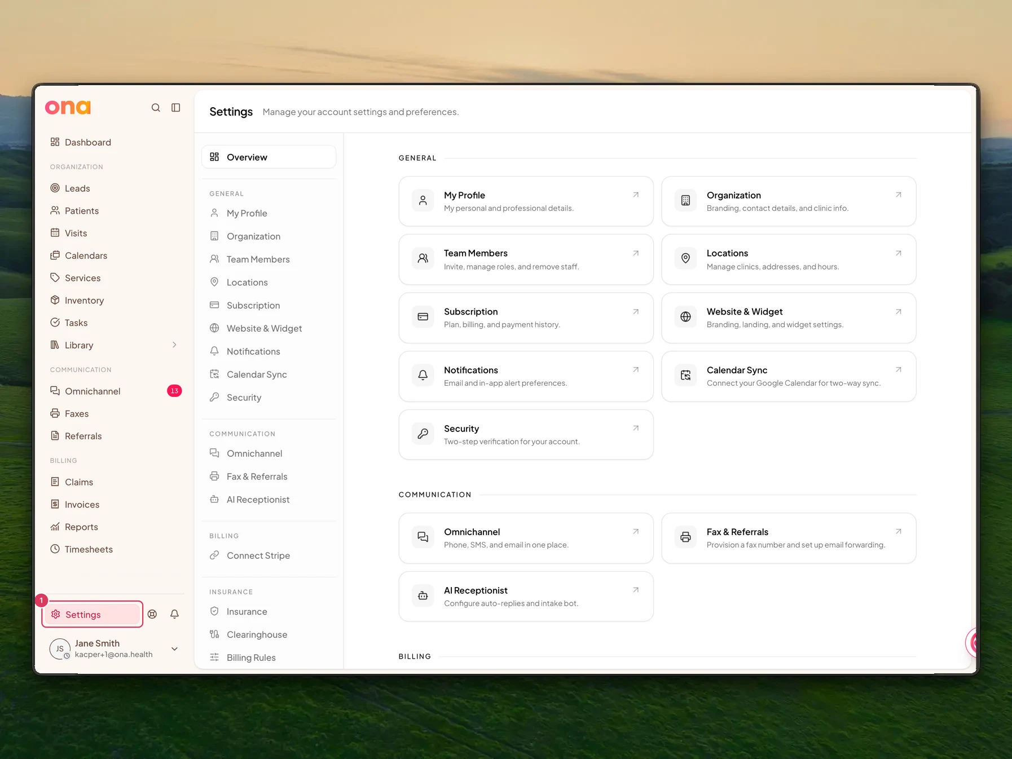Click the Omnichannel item in left sidebar
The width and height of the screenshot is (1012, 759).
(115, 391)
